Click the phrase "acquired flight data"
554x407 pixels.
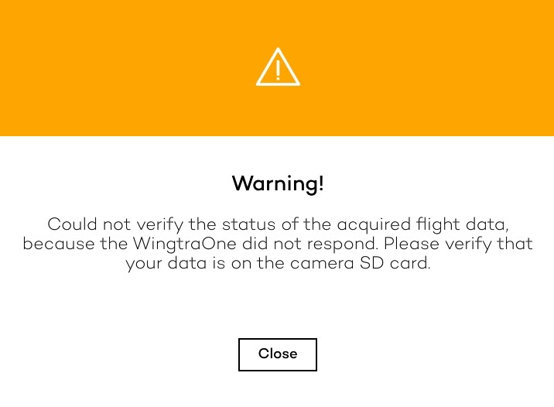click(x=422, y=224)
